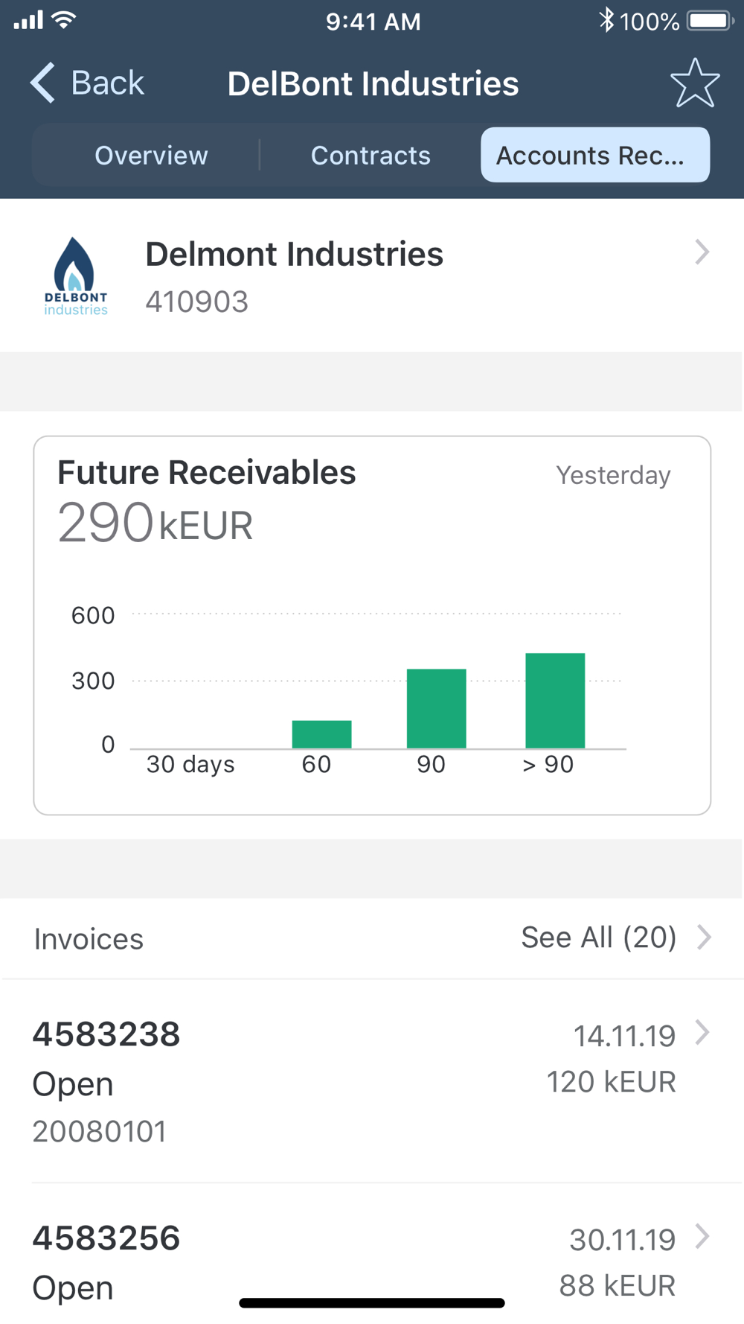This screenshot has height=1324, width=744.
Task: Tap the battery indicator icon
Action: point(709,21)
